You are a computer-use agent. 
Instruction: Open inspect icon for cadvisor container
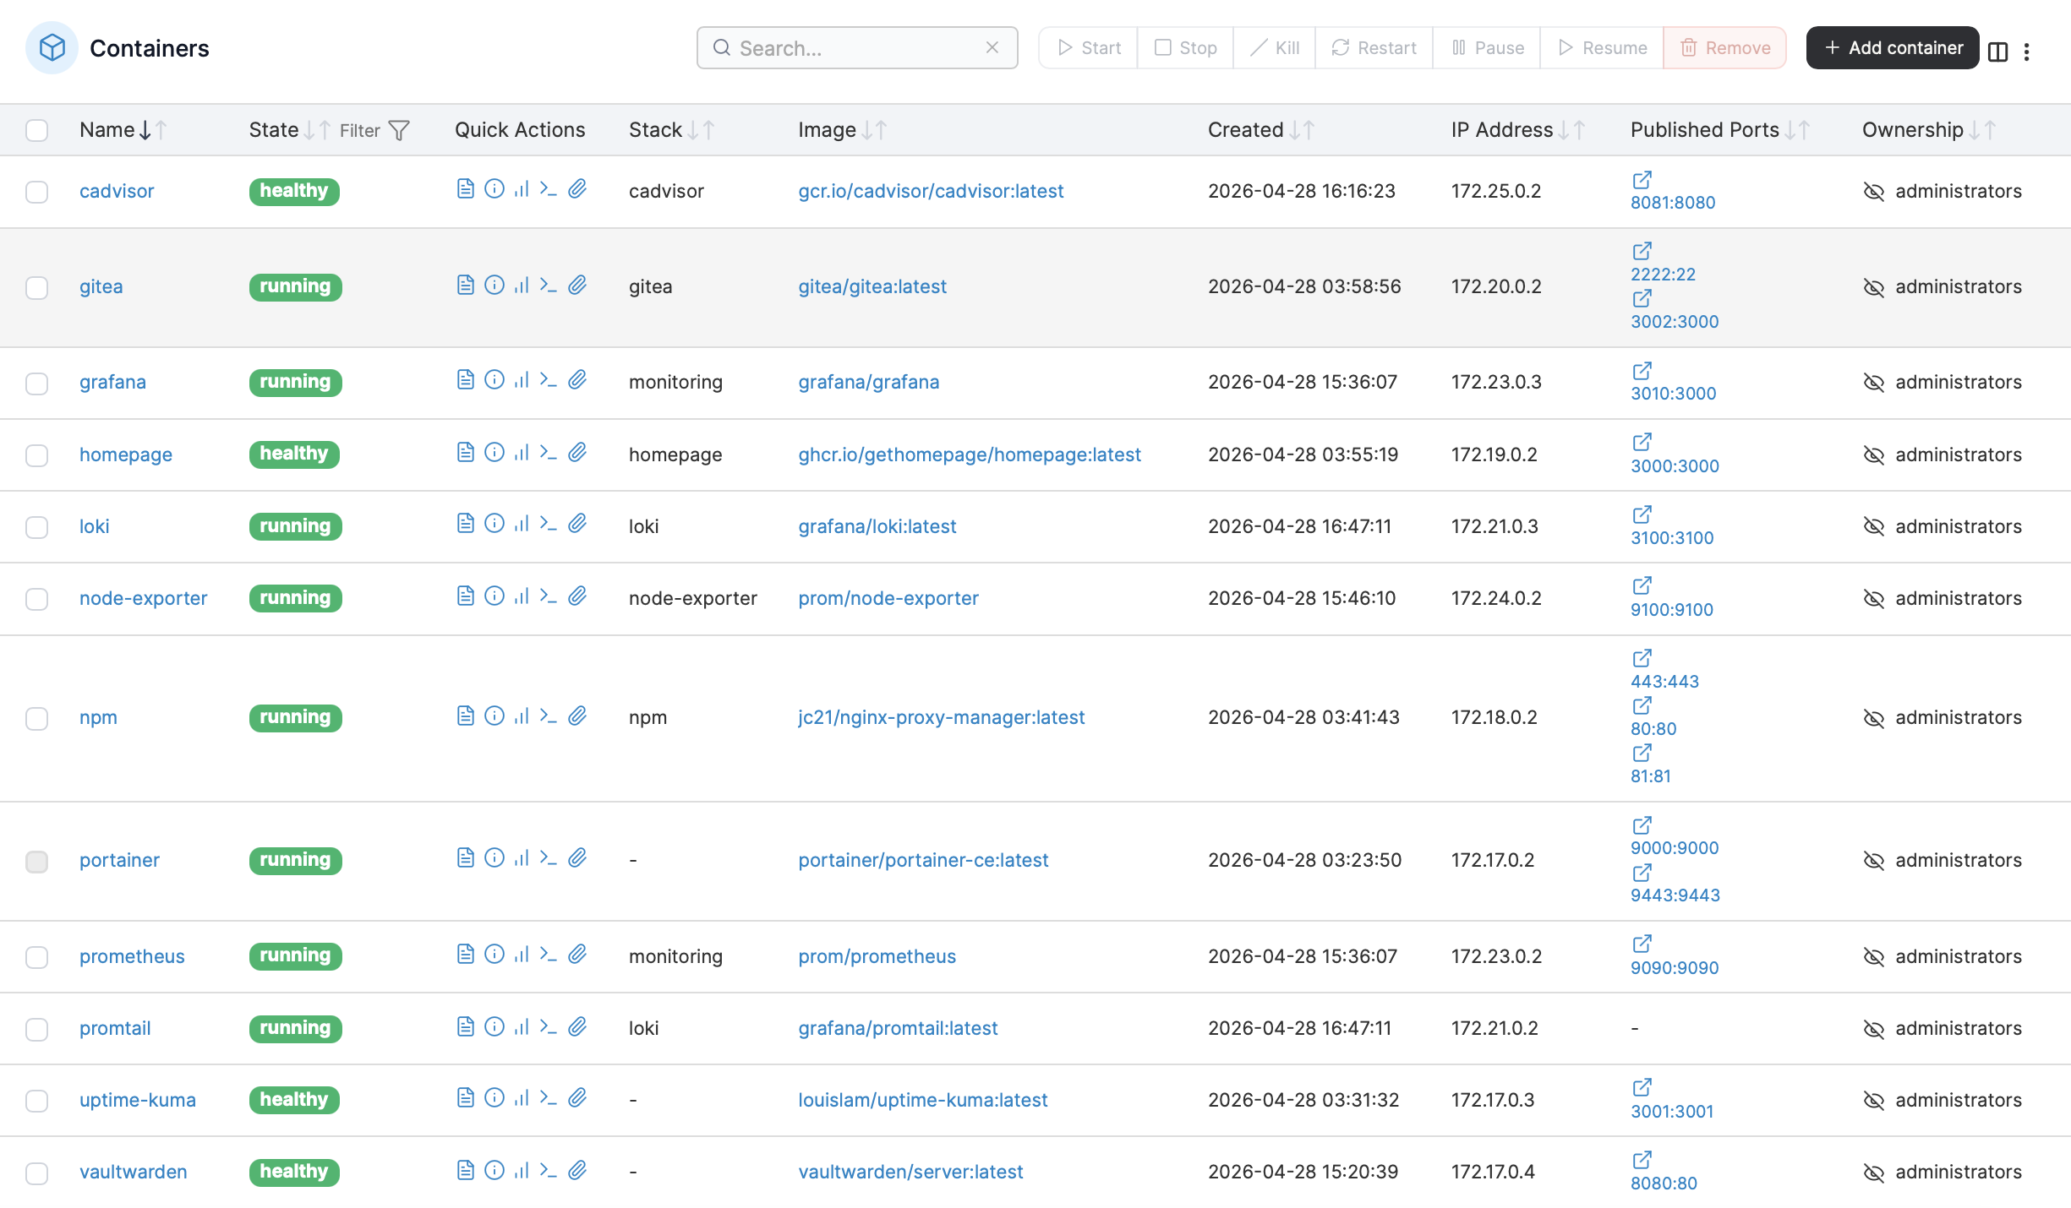[495, 188]
